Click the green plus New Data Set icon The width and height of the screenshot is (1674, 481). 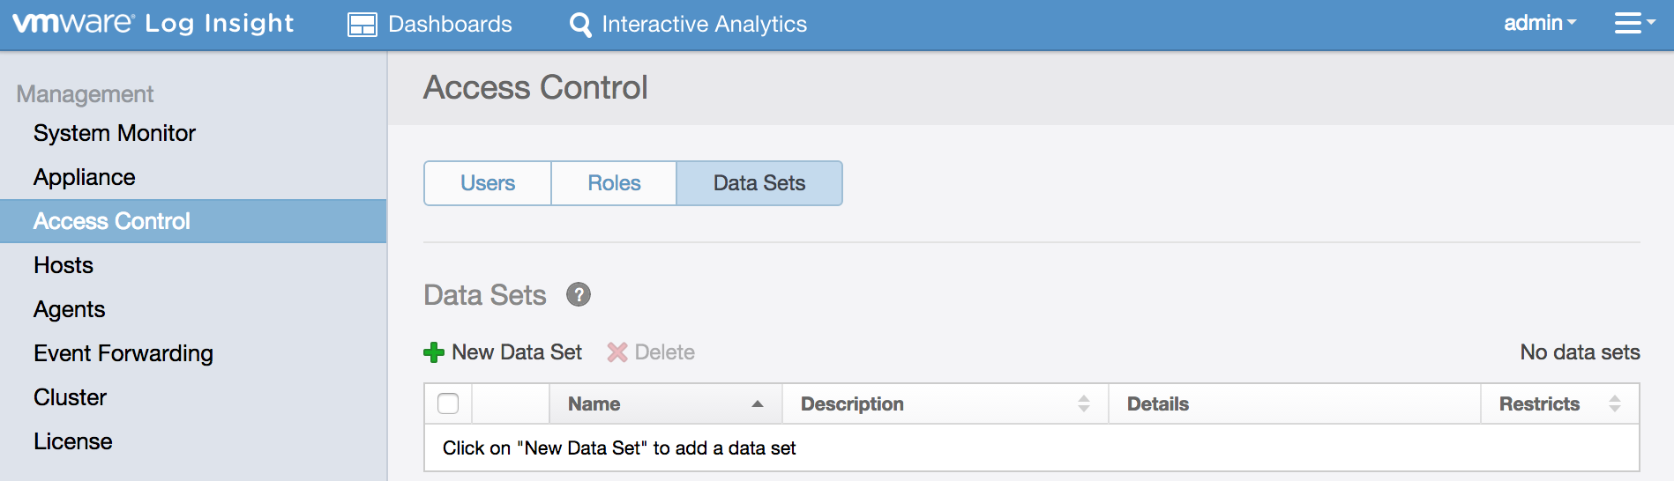point(434,352)
